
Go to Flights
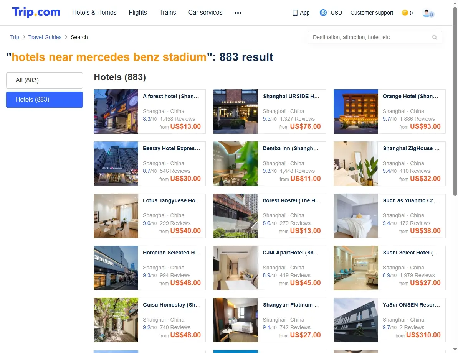click(x=138, y=13)
